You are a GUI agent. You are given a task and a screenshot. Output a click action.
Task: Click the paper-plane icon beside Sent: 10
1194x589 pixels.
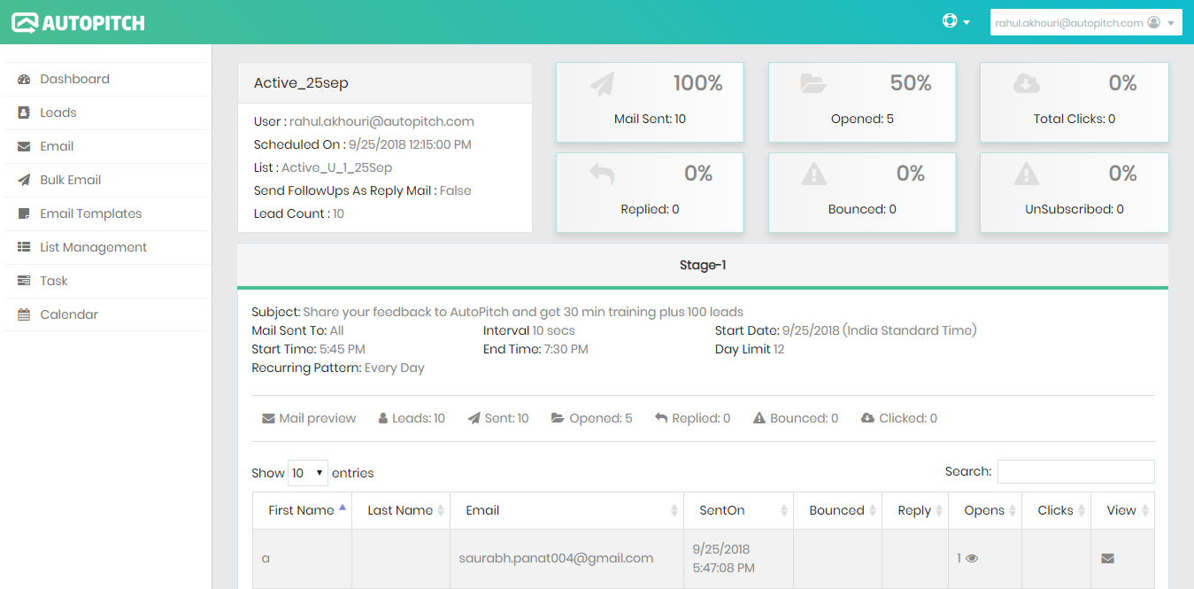coord(474,418)
